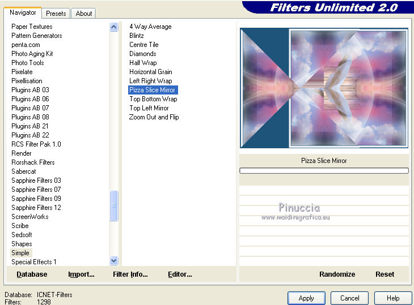Select the Blintz filter
The image size is (414, 305).
pyautogui.click(x=137, y=36)
